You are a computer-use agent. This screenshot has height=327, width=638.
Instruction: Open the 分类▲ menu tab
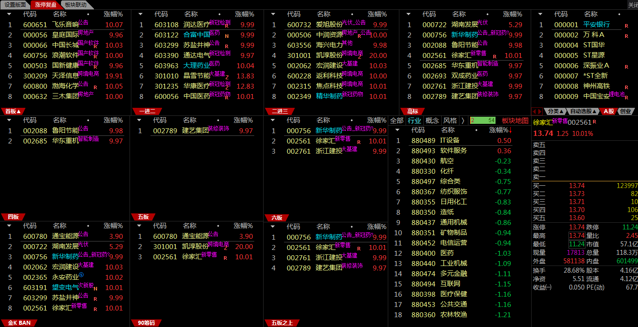[556, 111]
